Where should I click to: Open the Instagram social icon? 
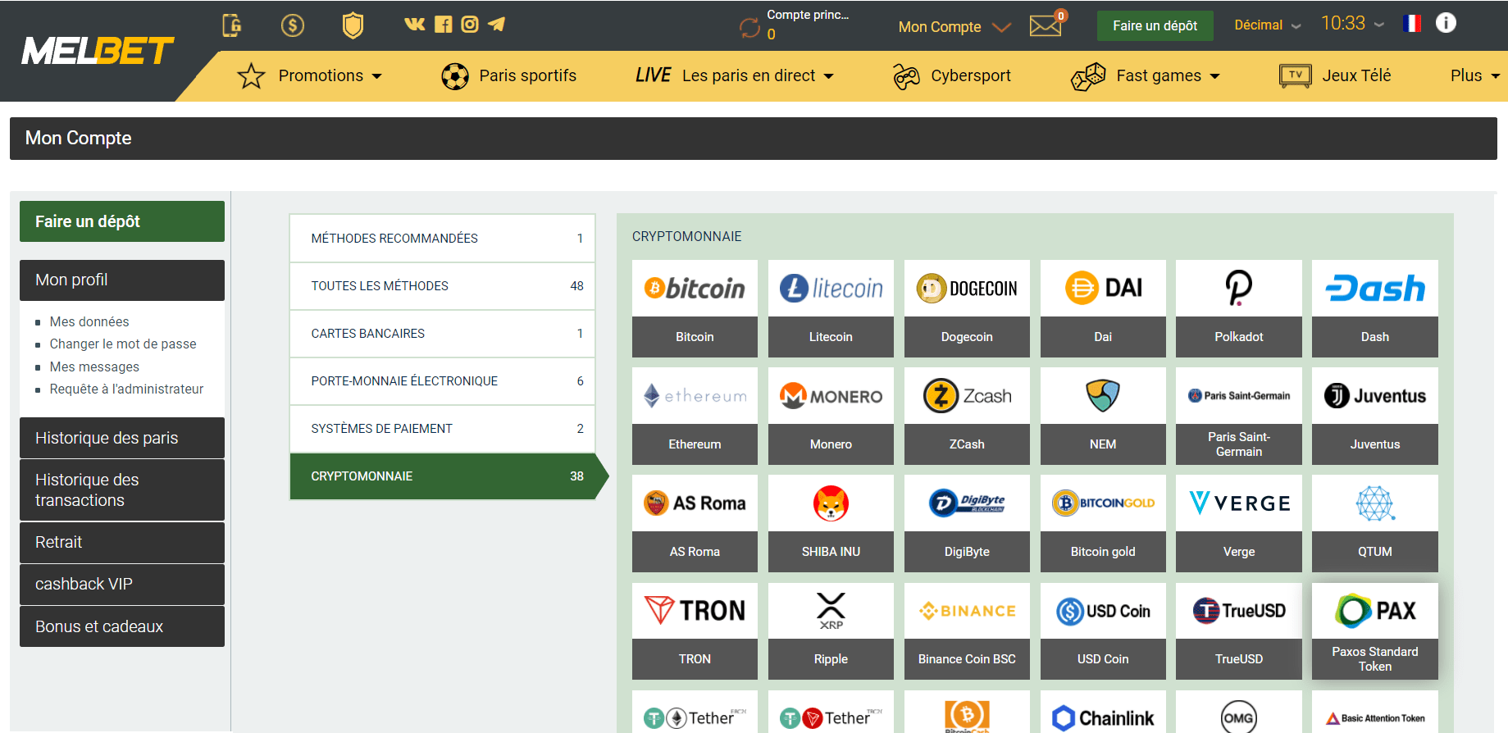(x=470, y=25)
